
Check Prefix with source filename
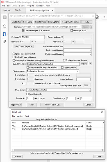14,57
